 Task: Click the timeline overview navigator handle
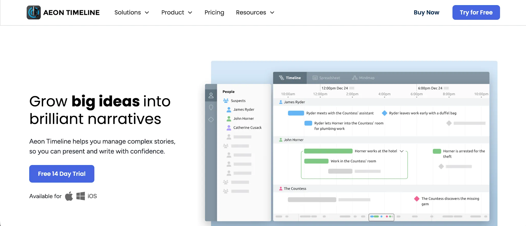click(381, 217)
